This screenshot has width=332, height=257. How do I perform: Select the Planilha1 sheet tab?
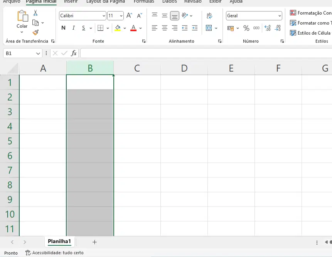pos(59,241)
